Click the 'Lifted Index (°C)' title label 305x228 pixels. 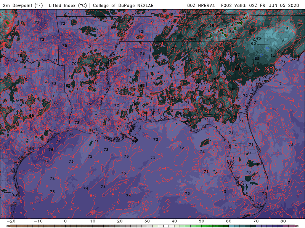[x=68, y=5]
